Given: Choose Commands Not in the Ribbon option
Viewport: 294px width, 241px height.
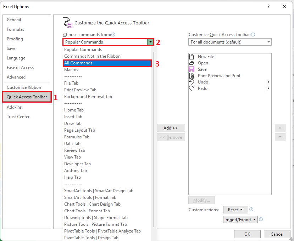Looking at the screenshot, I should (x=107, y=56).
